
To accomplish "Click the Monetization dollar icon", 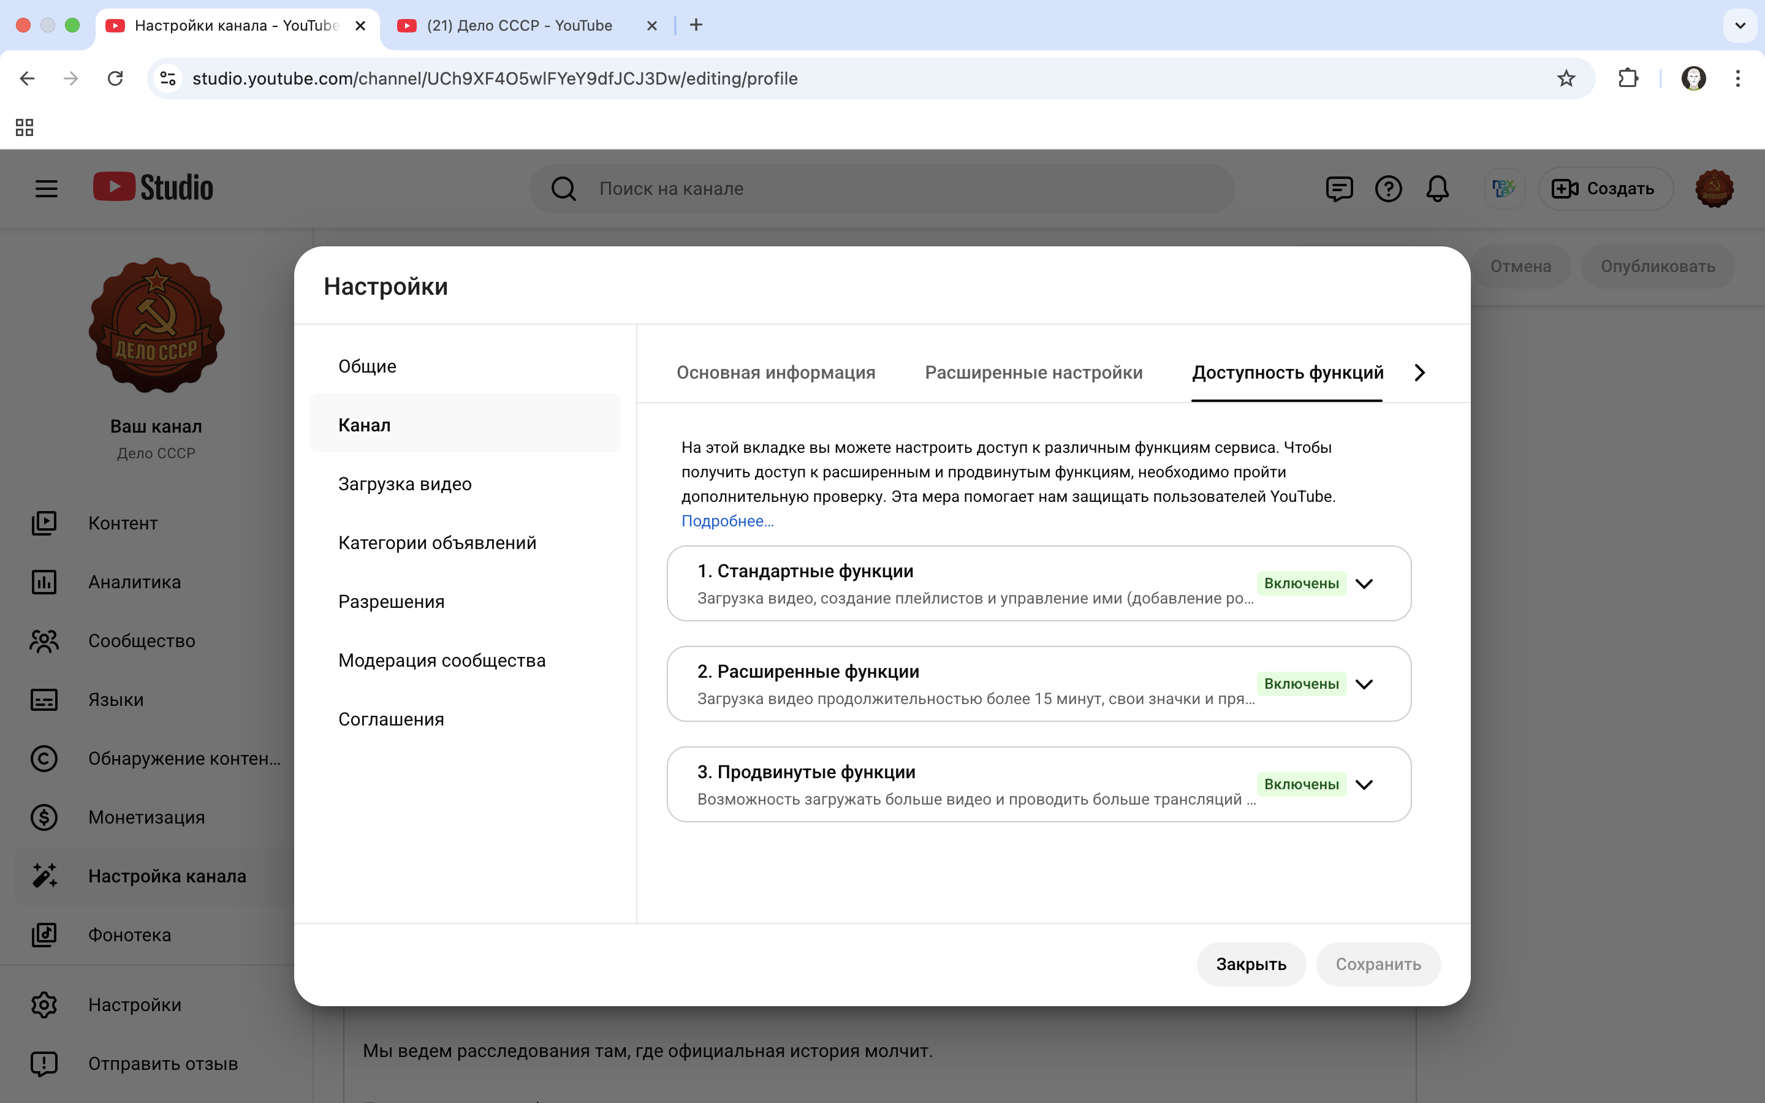I will point(44,817).
